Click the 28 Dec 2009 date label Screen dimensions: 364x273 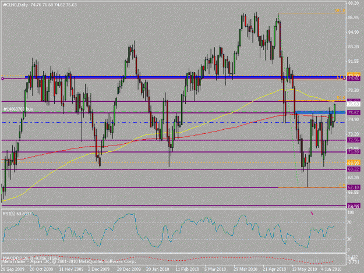pyautogui.click(x=129, y=269)
